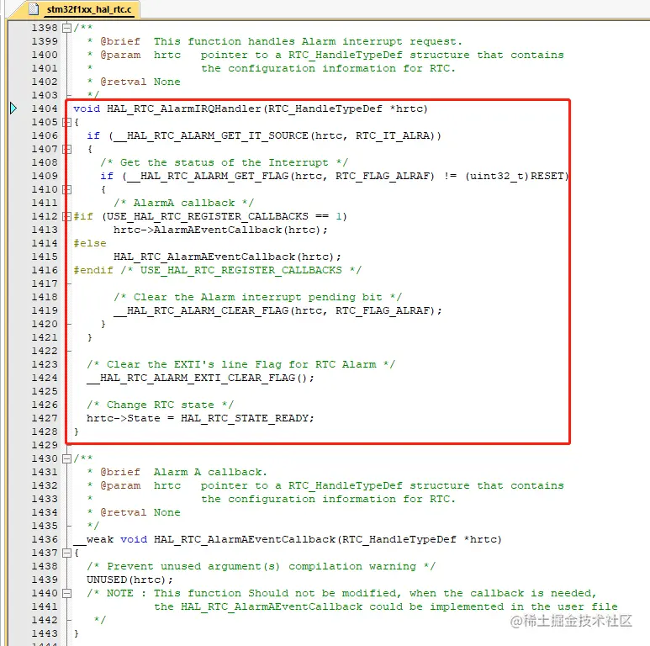
Task: Collapse the NOTE comment fold at line 1440
Action: pos(66,593)
